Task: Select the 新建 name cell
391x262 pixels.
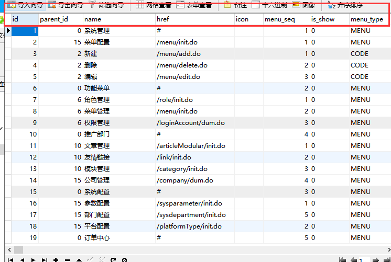Action: [119, 53]
